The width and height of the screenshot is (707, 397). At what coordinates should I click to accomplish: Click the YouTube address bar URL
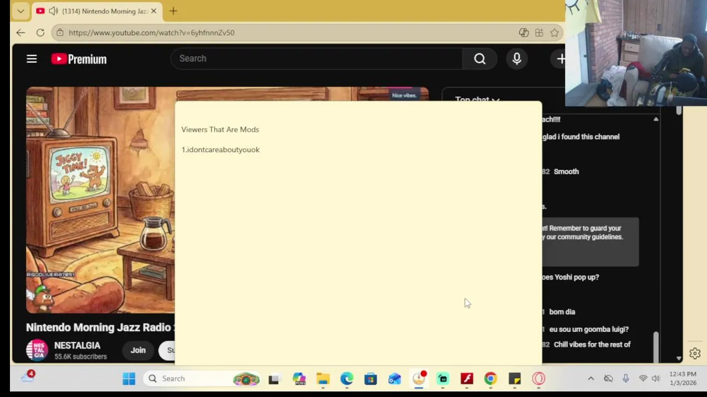coord(151,33)
